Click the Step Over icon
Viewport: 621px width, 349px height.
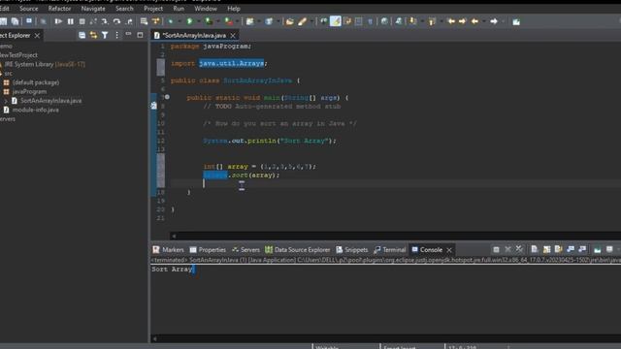click(x=116, y=21)
